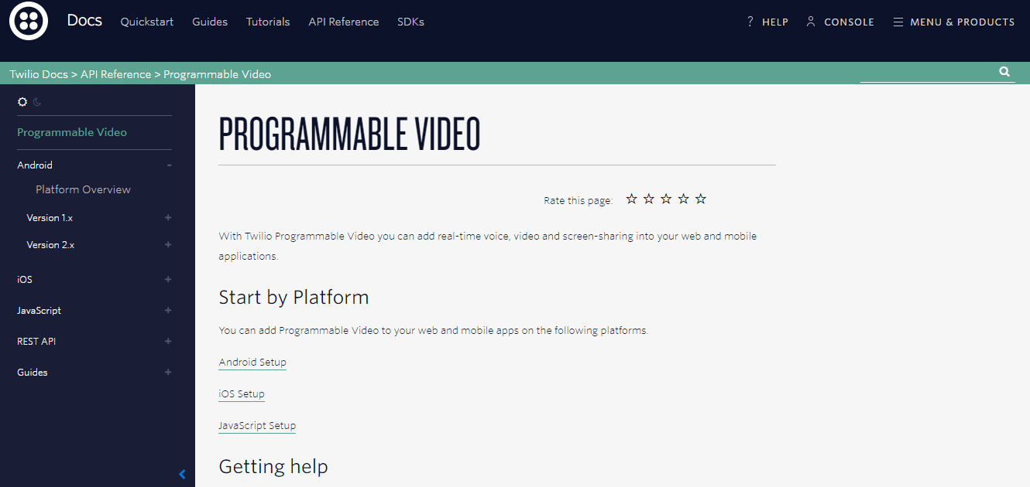Open Platform Overview under Android
The width and height of the screenshot is (1030, 487).
coord(83,189)
